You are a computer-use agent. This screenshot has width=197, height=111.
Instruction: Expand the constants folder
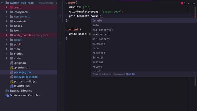point(6,21)
